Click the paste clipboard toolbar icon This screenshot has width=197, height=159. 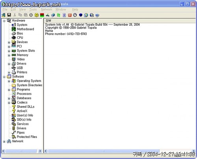[26, 15]
